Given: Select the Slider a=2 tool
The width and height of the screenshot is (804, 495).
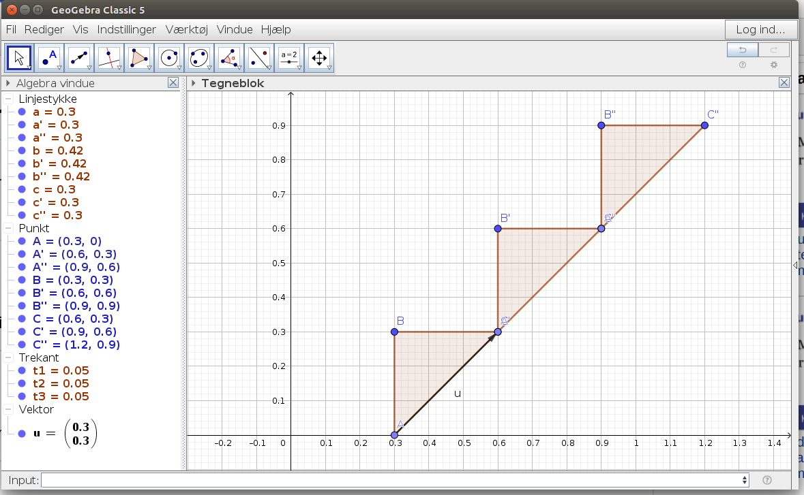Looking at the screenshot, I should point(289,58).
